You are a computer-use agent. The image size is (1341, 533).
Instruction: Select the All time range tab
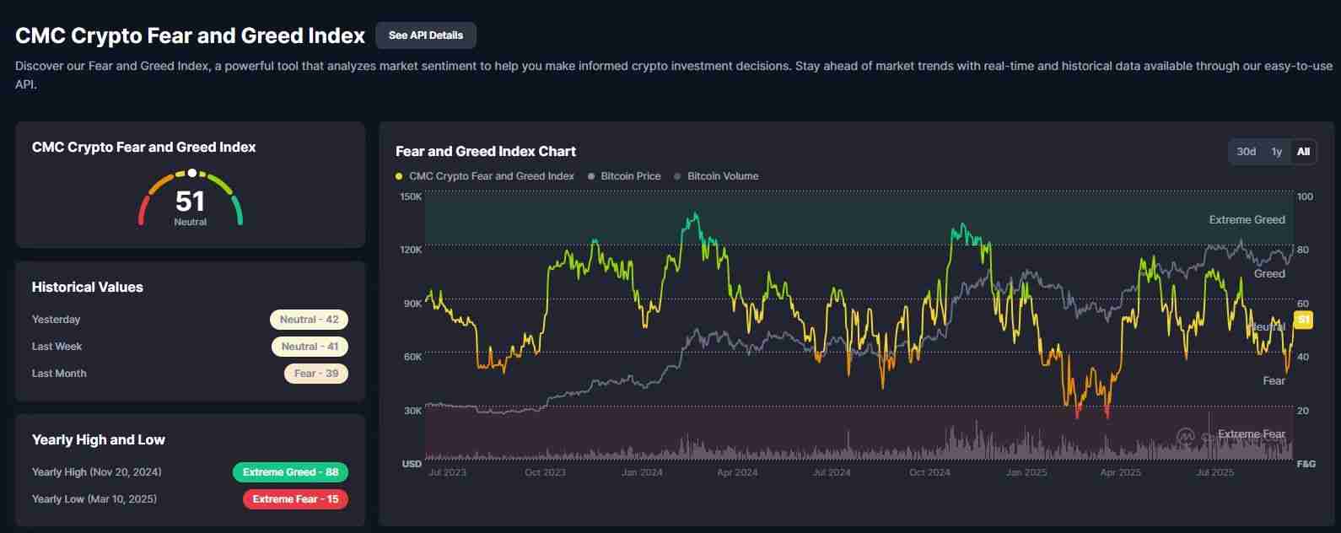[x=1303, y=152]
